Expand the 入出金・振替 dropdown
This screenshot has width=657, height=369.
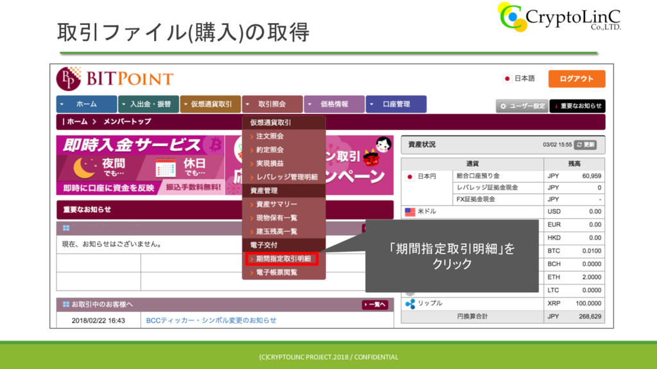(149, 104)
